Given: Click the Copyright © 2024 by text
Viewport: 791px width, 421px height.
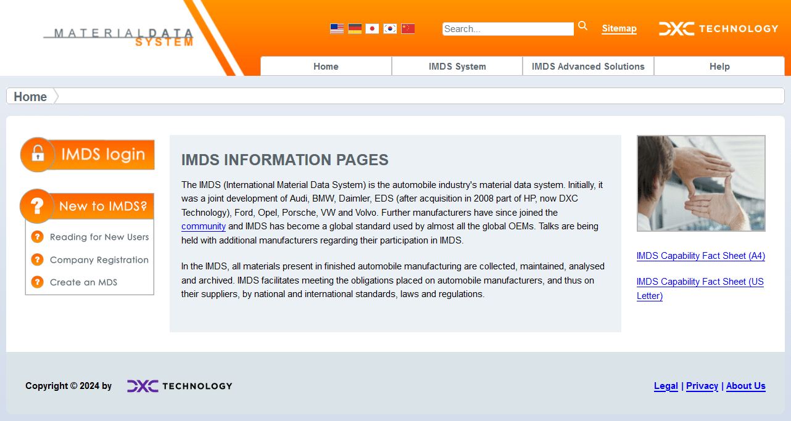Looking at the screenshot, I should 68,386.
